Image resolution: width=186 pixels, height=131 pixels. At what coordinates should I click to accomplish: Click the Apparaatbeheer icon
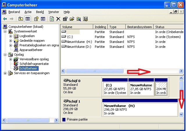pos(16,50)
